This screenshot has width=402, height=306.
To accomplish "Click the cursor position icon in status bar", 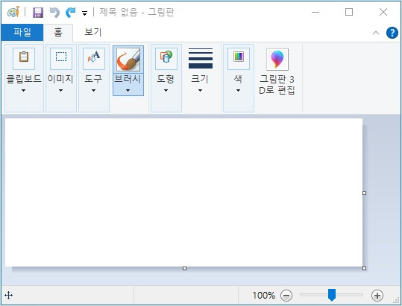I will pos(9,296).
